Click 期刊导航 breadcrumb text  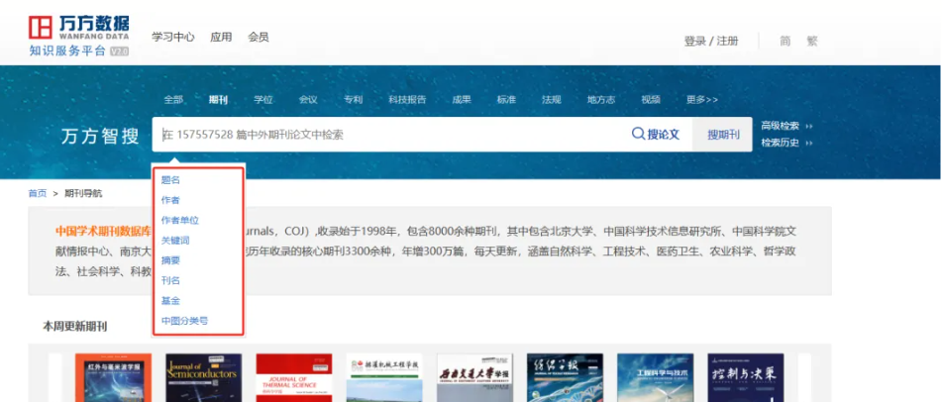[83, 193]
